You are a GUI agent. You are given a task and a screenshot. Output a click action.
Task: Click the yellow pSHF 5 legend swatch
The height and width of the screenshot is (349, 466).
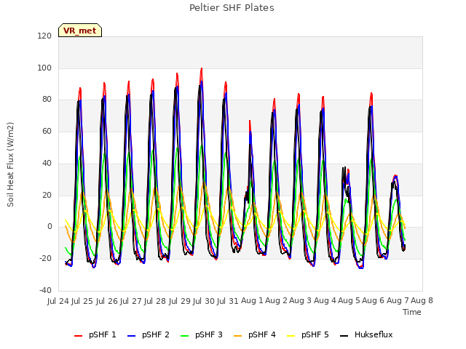[x=291, y=336]
